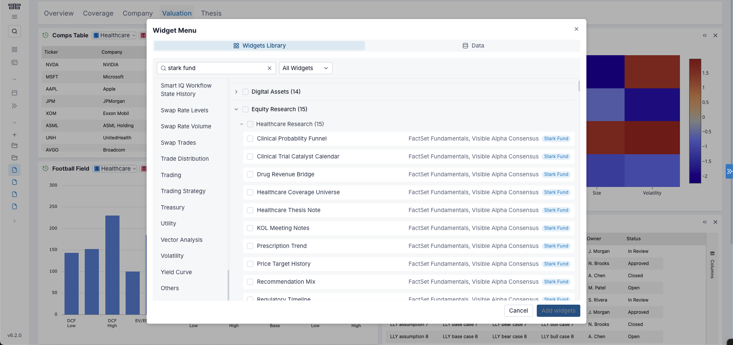This screenshot has width=733, height=345.
Task: Collapse the heatmap panel with double chevron
Action: [705, 35]
